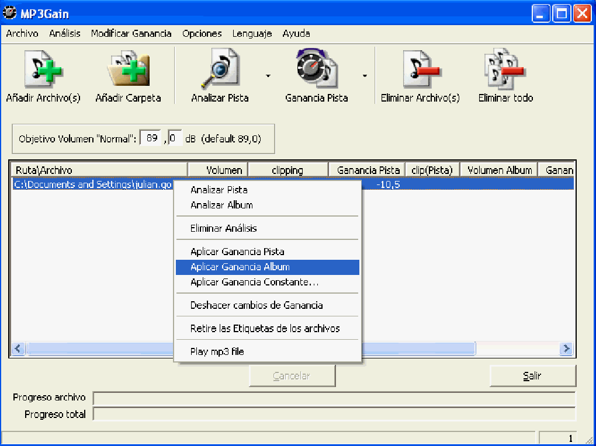Open the Lenguaje menu
596x446 pixels.
tap(252, 33)
